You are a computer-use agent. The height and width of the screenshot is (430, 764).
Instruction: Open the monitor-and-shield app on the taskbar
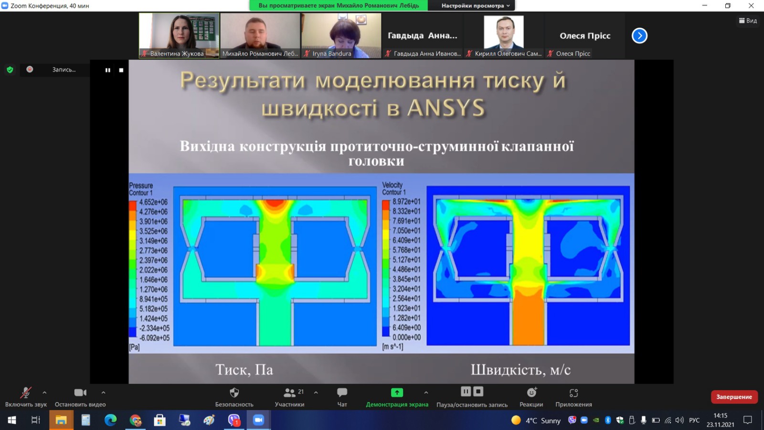[x=184, y=420]
